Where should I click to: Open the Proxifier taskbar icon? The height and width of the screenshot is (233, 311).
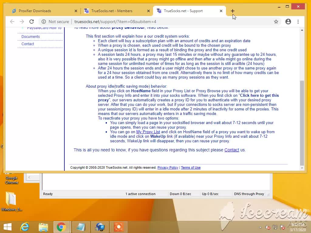100,227
